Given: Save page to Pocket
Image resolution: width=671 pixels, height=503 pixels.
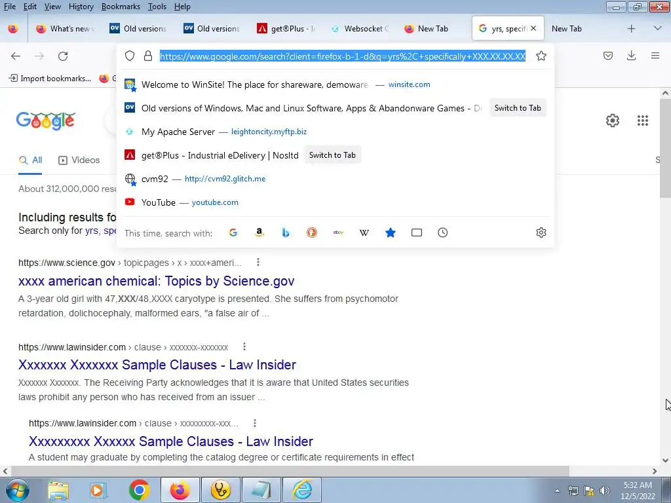Looking at the screenshot, I should click(x=607, y=56).
